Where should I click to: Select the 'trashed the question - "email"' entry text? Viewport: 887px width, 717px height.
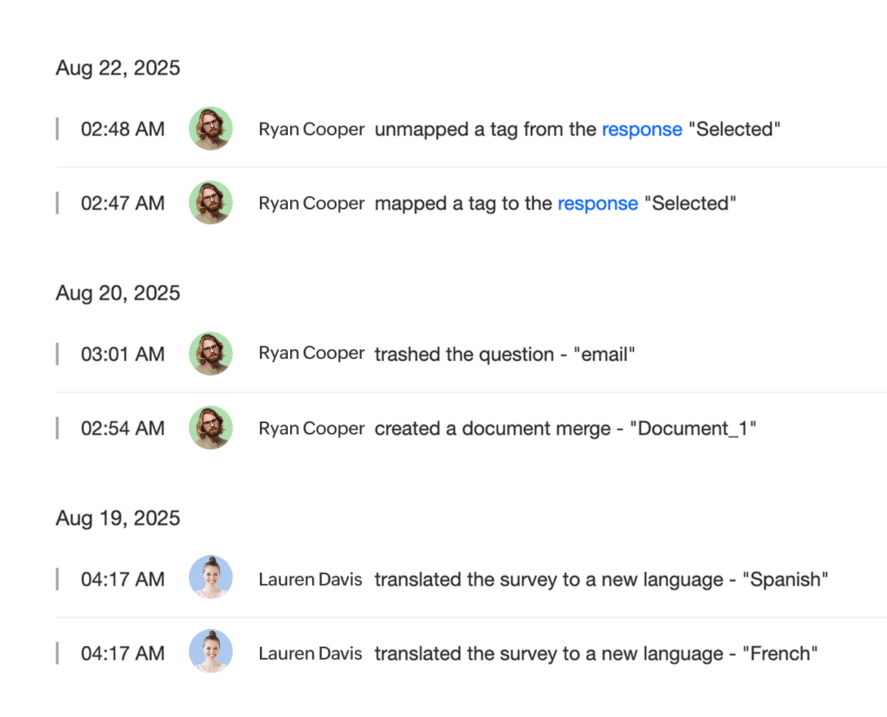pyautogui.click(x=505, y=354)
